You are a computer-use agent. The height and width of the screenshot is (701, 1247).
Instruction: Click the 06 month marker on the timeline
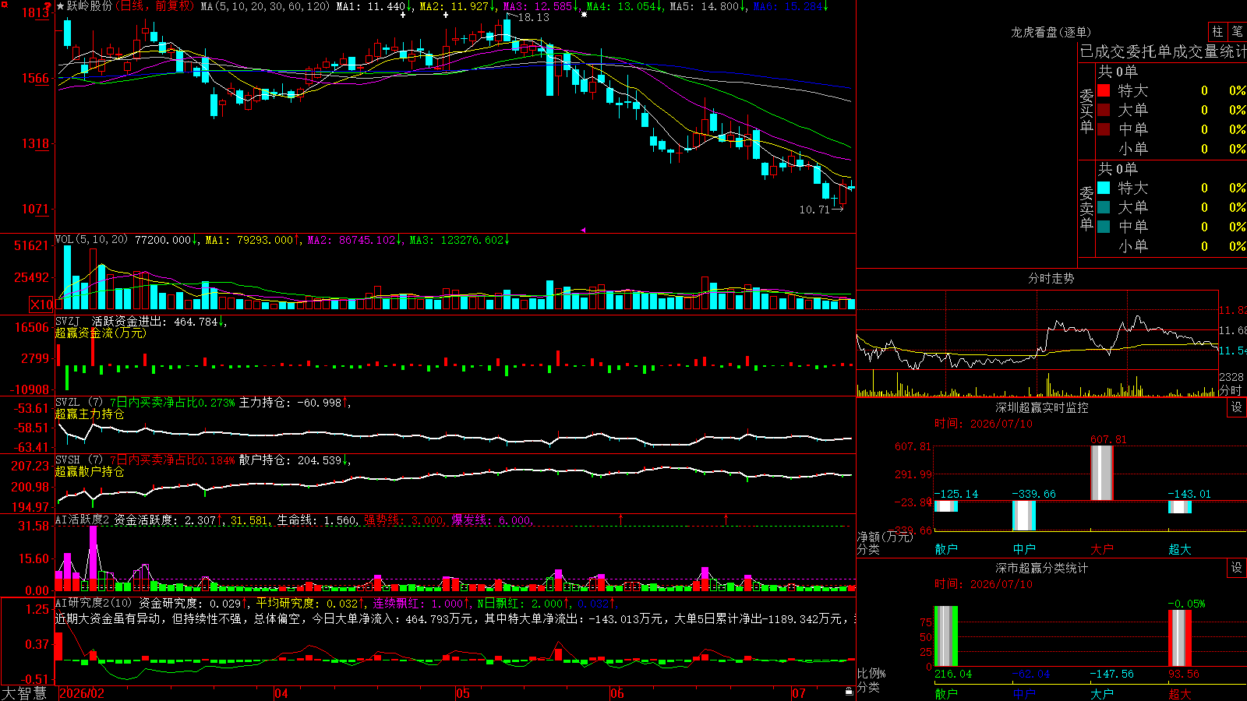point(617,693)
